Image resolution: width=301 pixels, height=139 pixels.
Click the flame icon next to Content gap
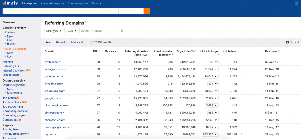(x=20, y=120)
